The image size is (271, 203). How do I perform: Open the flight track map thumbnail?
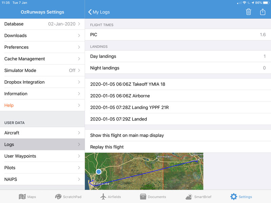click(144, 171)
